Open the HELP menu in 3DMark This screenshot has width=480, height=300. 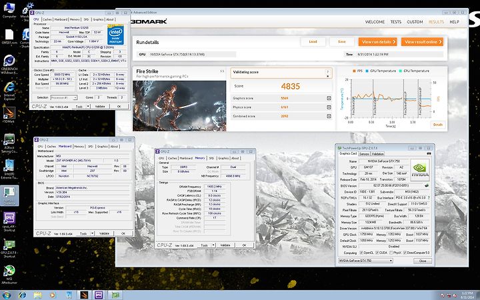[454, 22]
